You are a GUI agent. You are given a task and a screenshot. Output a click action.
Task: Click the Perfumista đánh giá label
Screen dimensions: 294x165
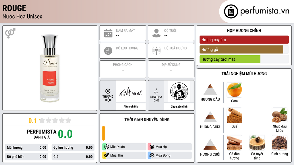coord(41,134)
